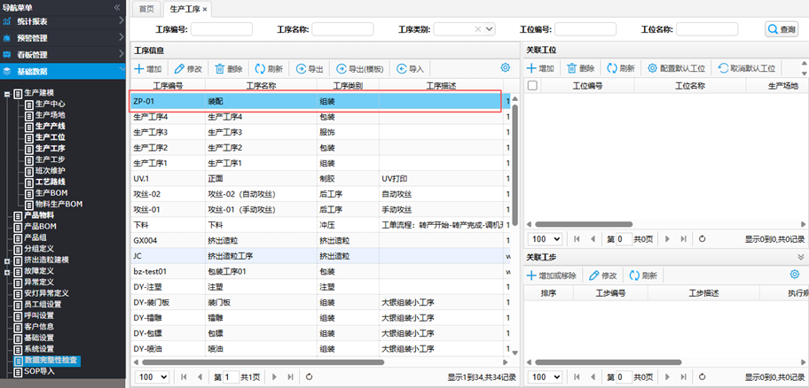Go to last page in 工序信息 pager
The height and width of the screenshot is (388, 809).
click(290, 376)
